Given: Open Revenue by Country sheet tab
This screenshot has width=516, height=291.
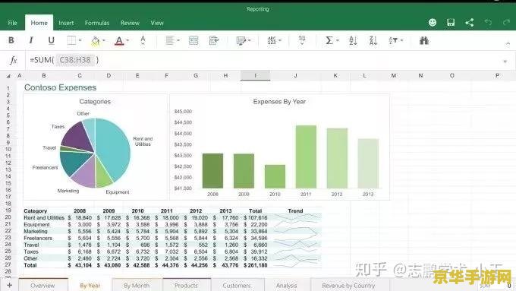Looking at the screenshot, I should click(x=348, y=286).
